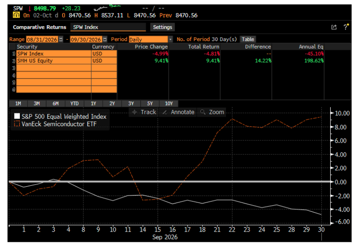The width and height of the screenshot is (358, 248).
Task: Open the help question mark icon
Action: pos(346,27)
